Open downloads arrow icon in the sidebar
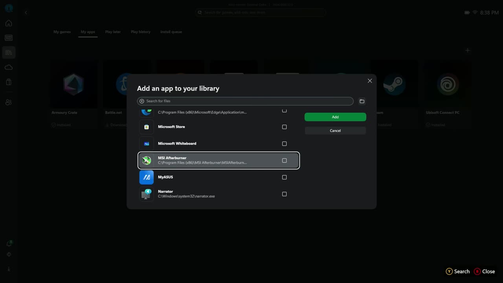503x283 pixels. (x=9, y=269)
